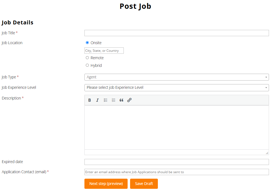Toggle bold formatting in description editor
Viewport: 272px width, 191px height.
pyautogui.click(x=89, y=100)
